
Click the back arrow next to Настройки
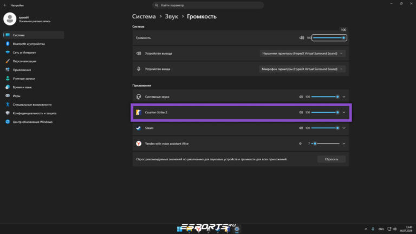tap(5, 5)
